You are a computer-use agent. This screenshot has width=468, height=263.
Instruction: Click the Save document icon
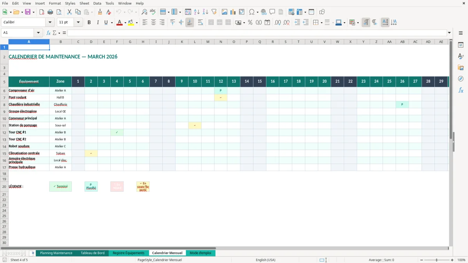28,12
